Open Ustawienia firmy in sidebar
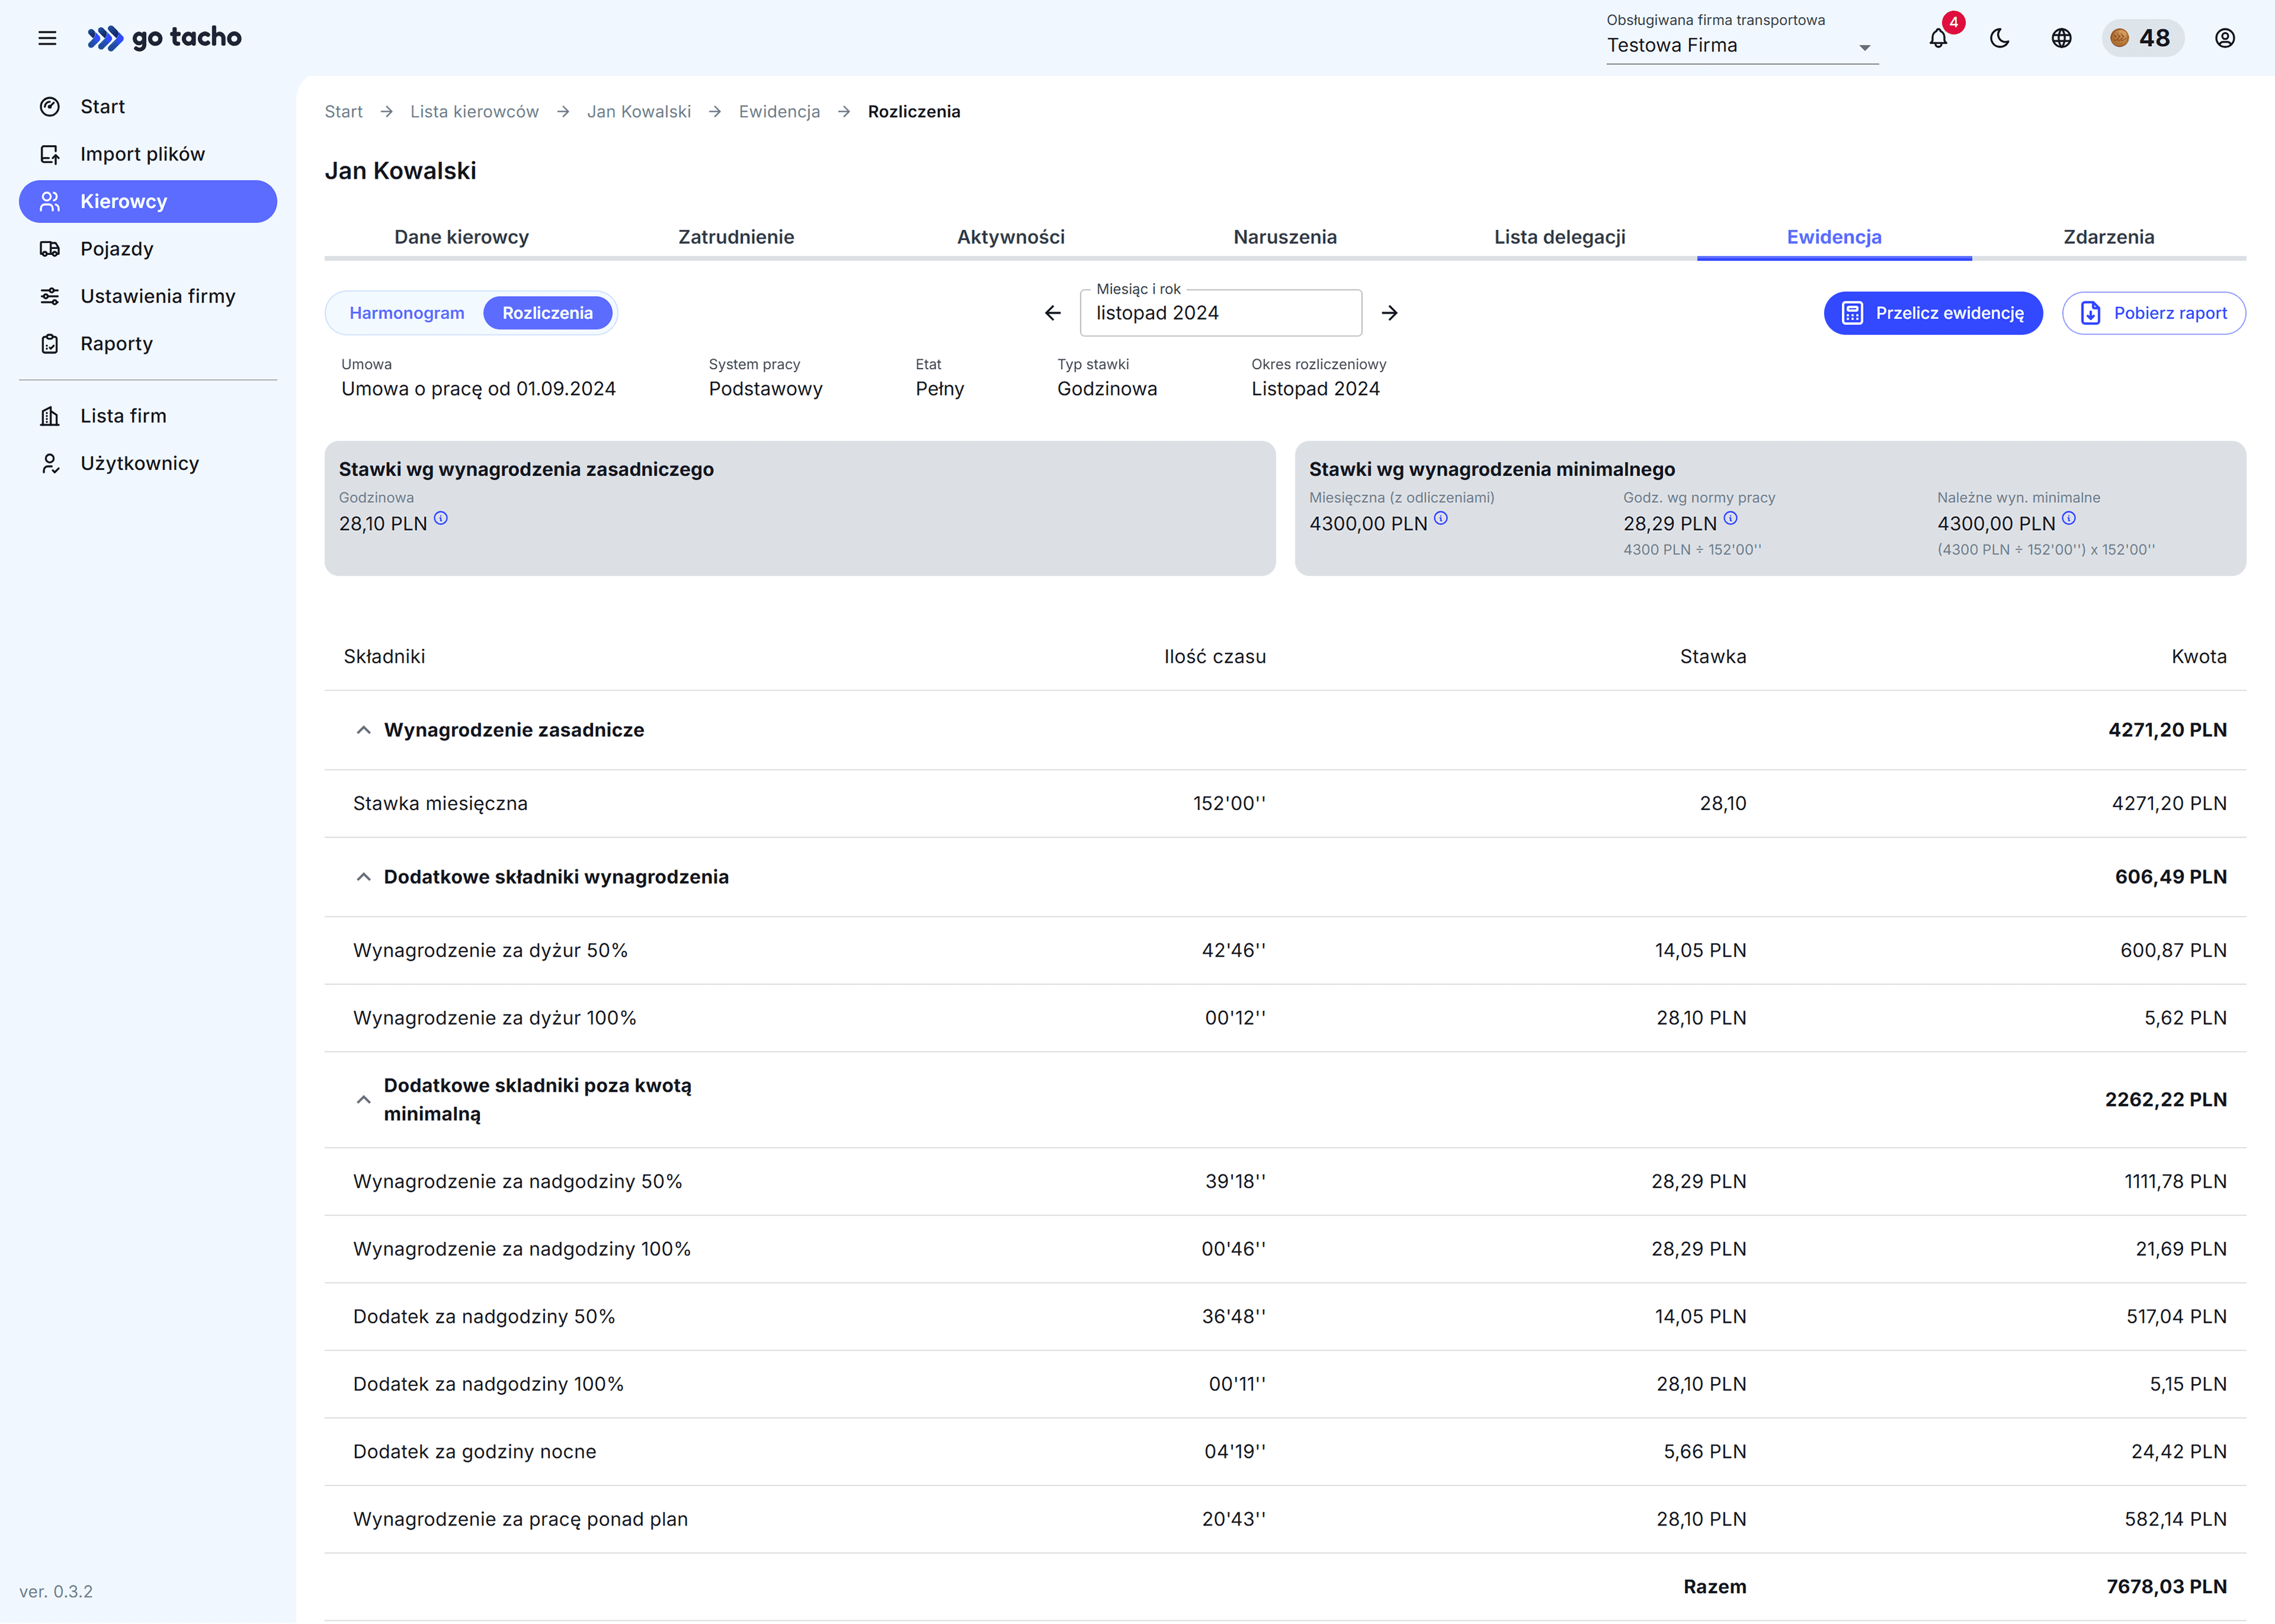 click(x=148, y=296)
